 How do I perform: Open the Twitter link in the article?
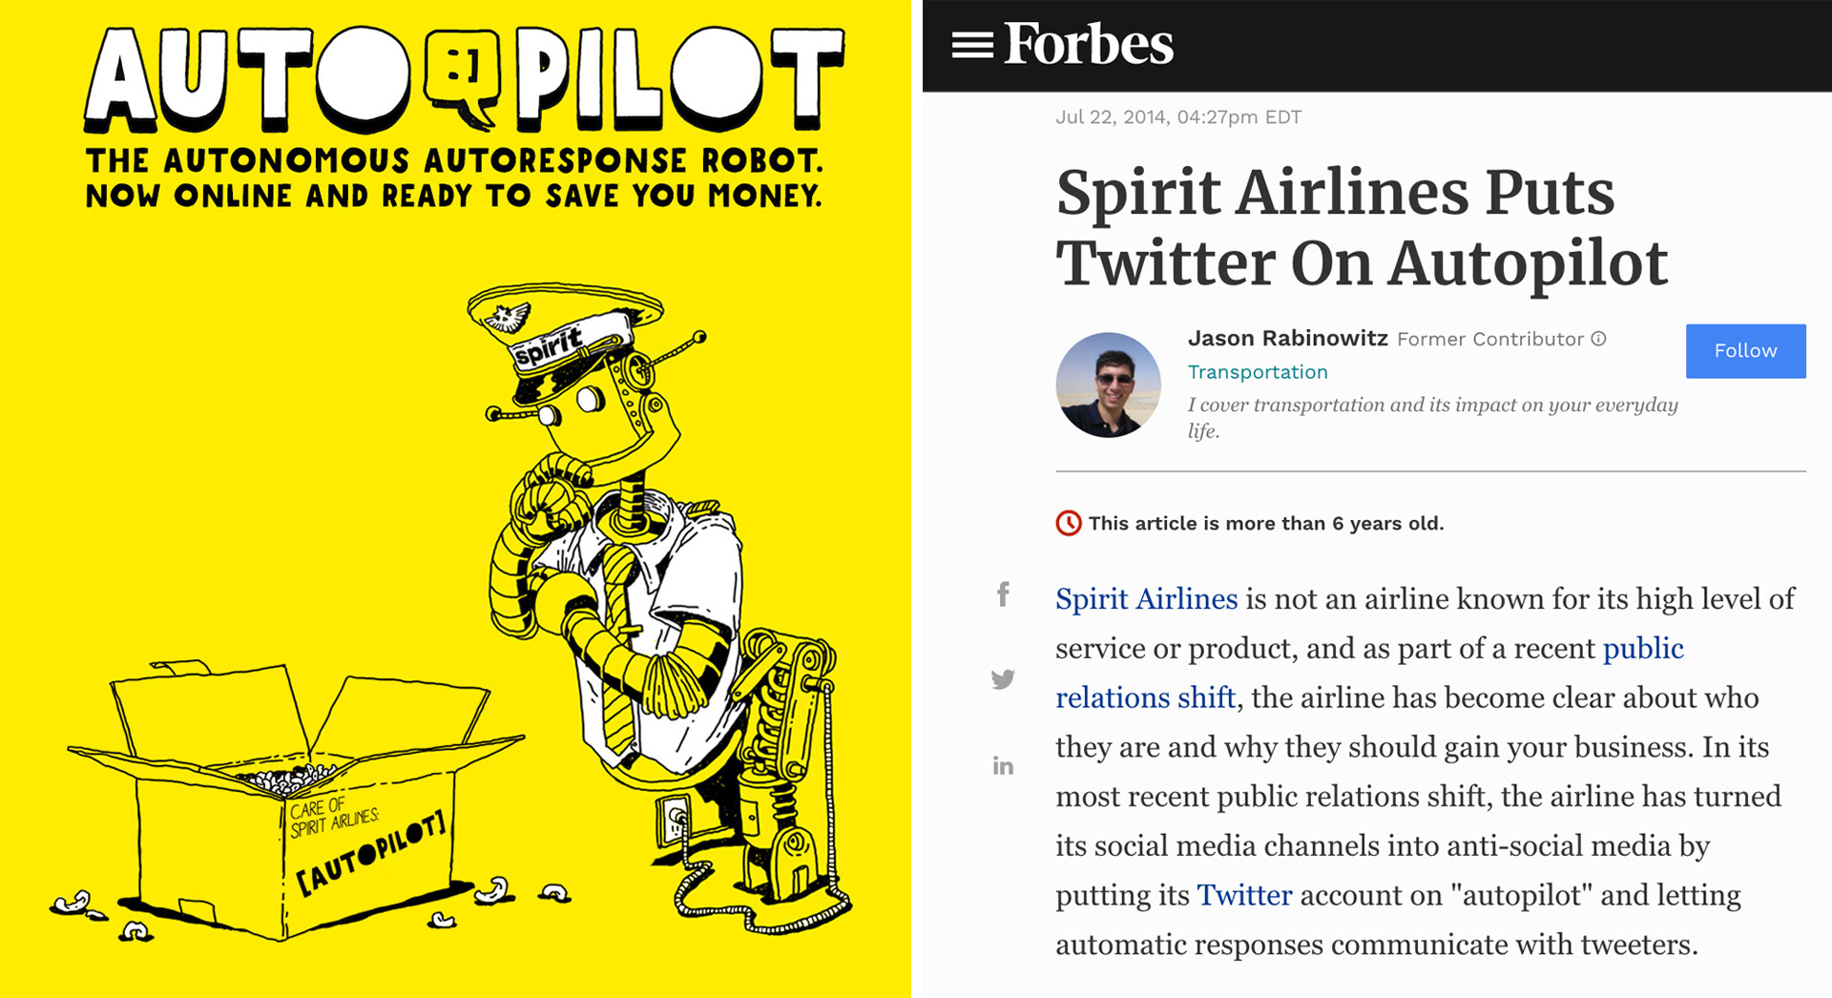pos(1244,895)
